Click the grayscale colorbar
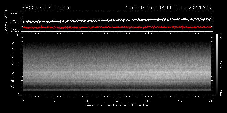The height and width of the screenshot is (113, 227). click(217, 65)
